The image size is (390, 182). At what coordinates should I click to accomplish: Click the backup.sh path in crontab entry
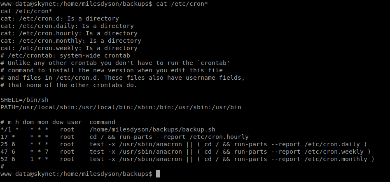tap(152, 129)
